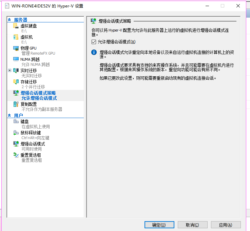Image resolution: width=250 pixels, height=231 pixels.
Task: Click the 2 个并行迁移 subtext
Action: tap(33, 87)
